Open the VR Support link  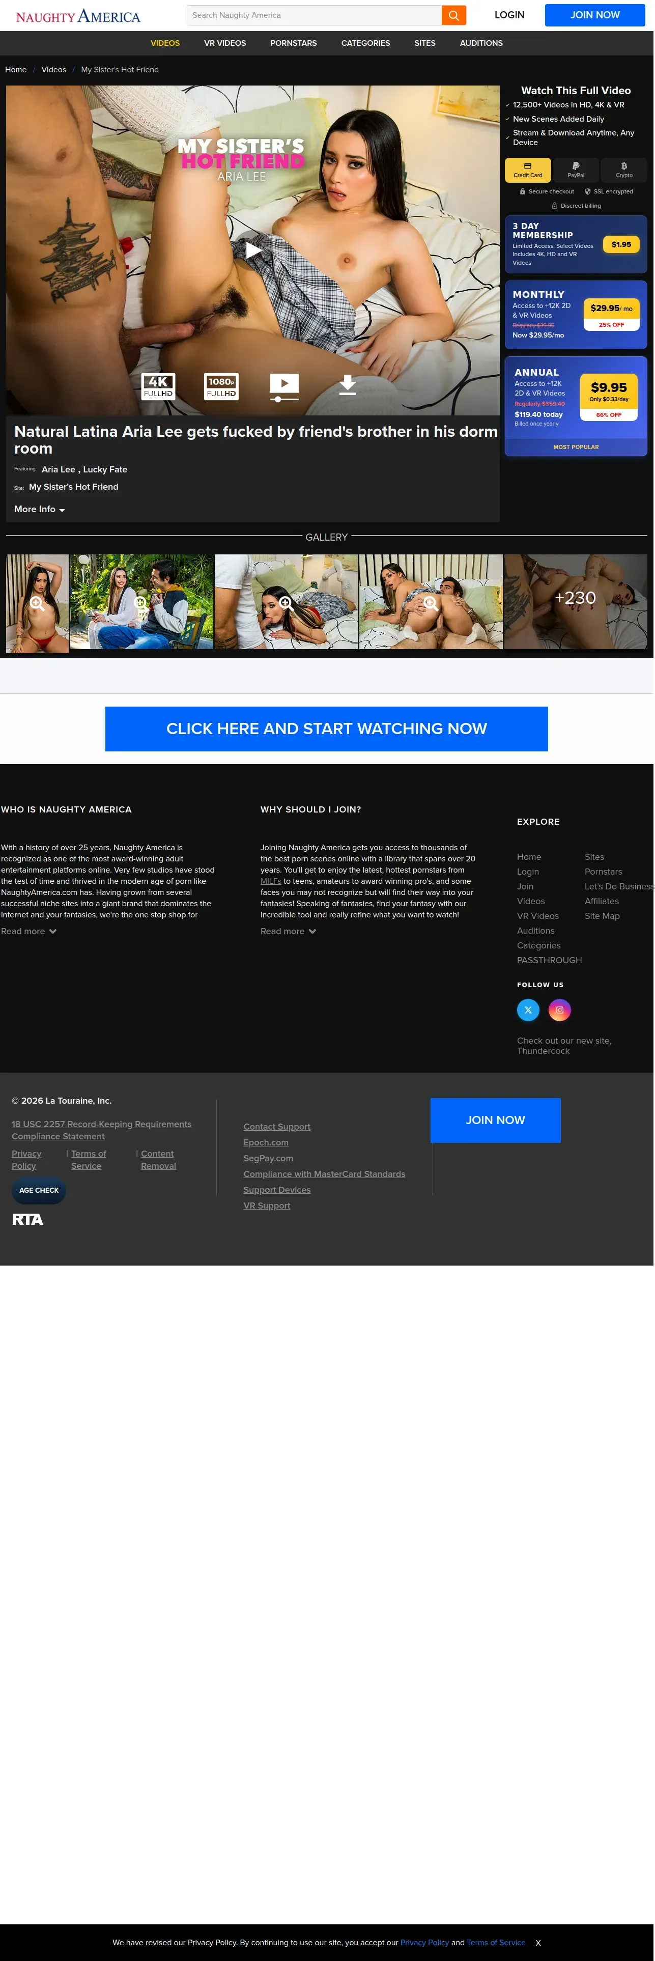(x=267, y=1206)
